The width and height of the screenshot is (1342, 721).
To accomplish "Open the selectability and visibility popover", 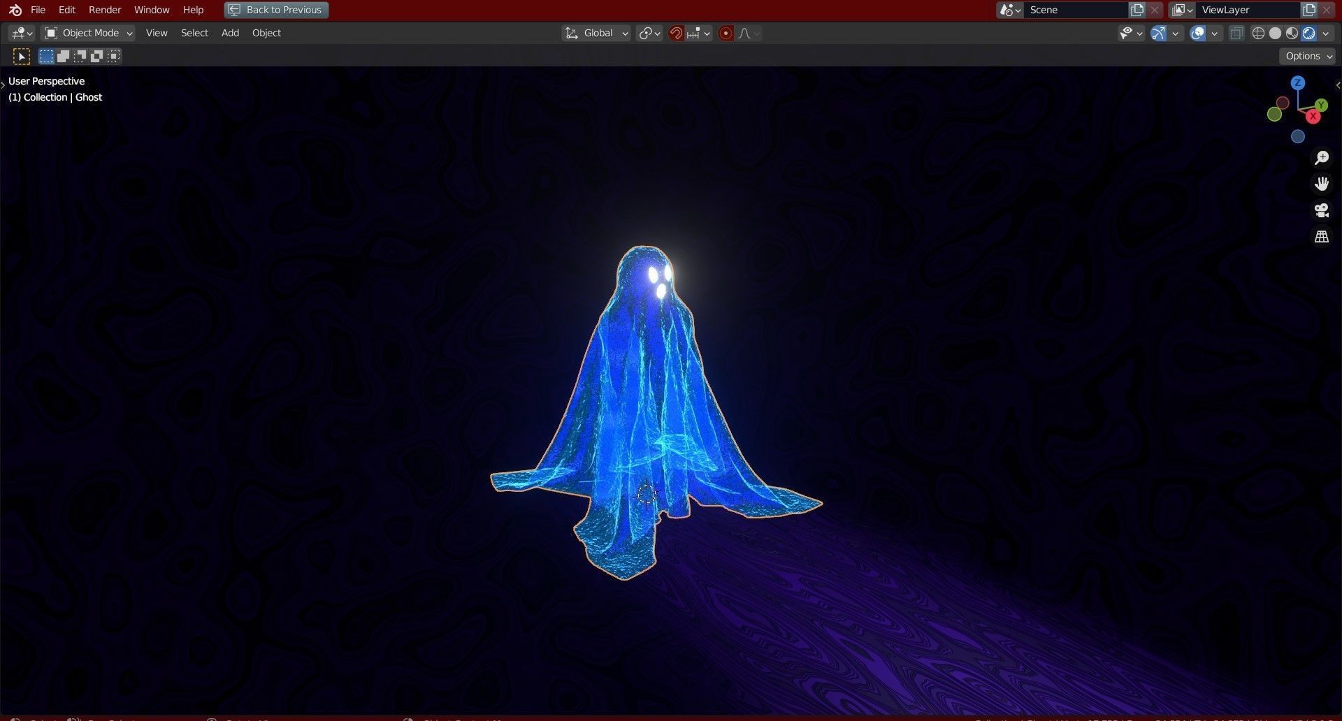I will click(1130, 33).
